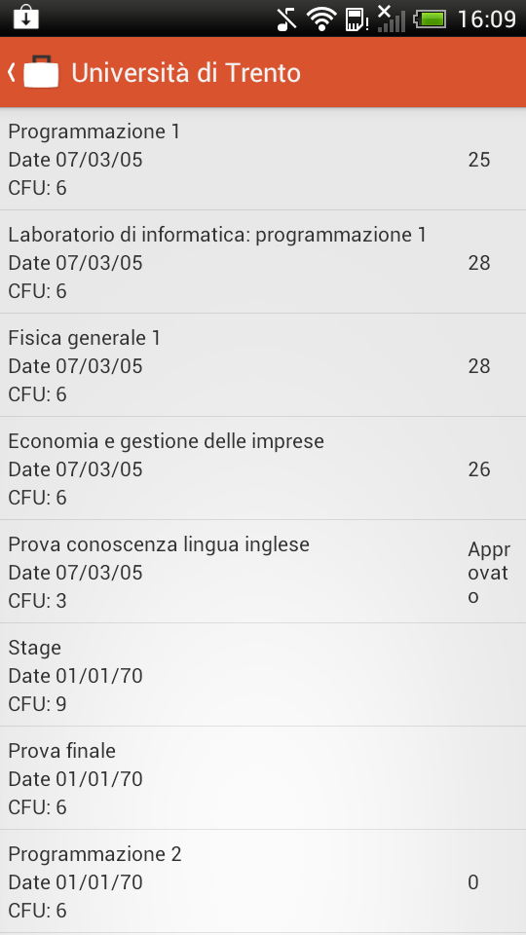Open the Fisica generale 1 entry
This screenshot has height=935, width=526.
click(263, 365)
